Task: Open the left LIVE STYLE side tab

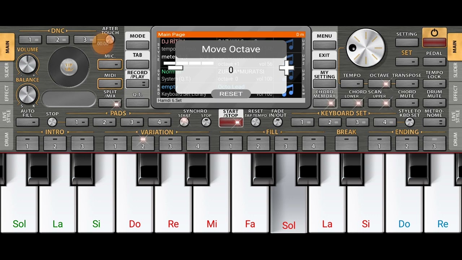Action: (7, 117)
